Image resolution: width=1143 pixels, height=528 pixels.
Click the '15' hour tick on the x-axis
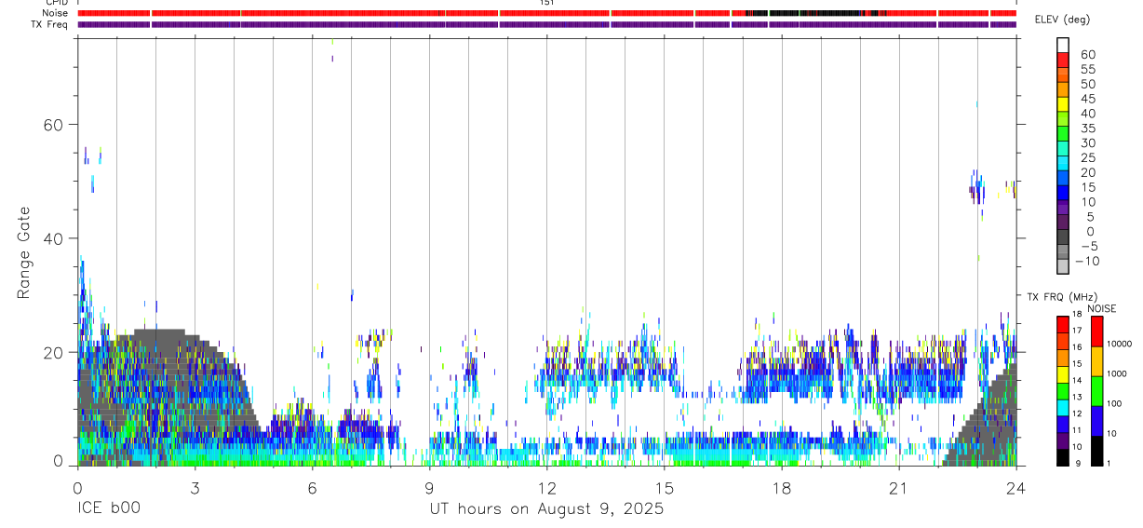pos(664,487)
